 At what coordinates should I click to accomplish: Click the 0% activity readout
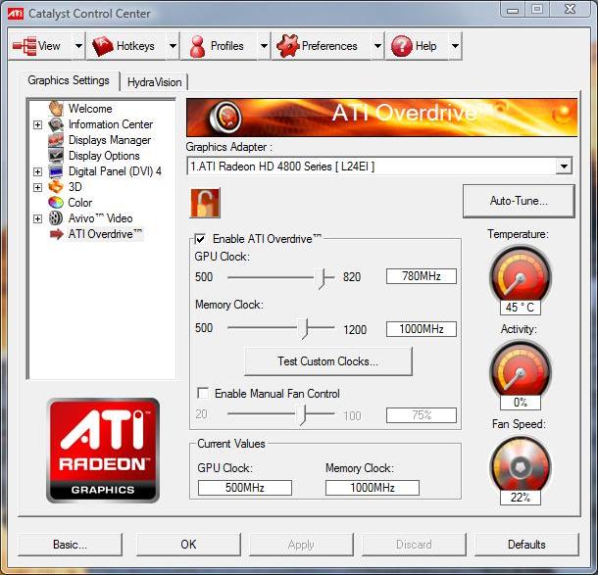pyautogui.click(x=521, y=403)
